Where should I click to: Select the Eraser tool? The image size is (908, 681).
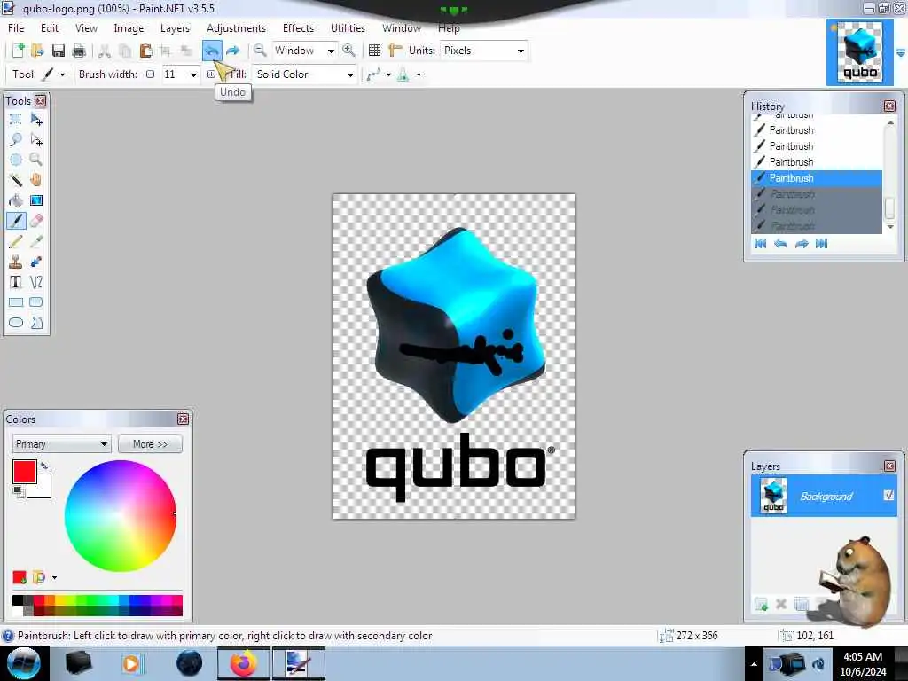pyautogui.click(x=35, y=221)
